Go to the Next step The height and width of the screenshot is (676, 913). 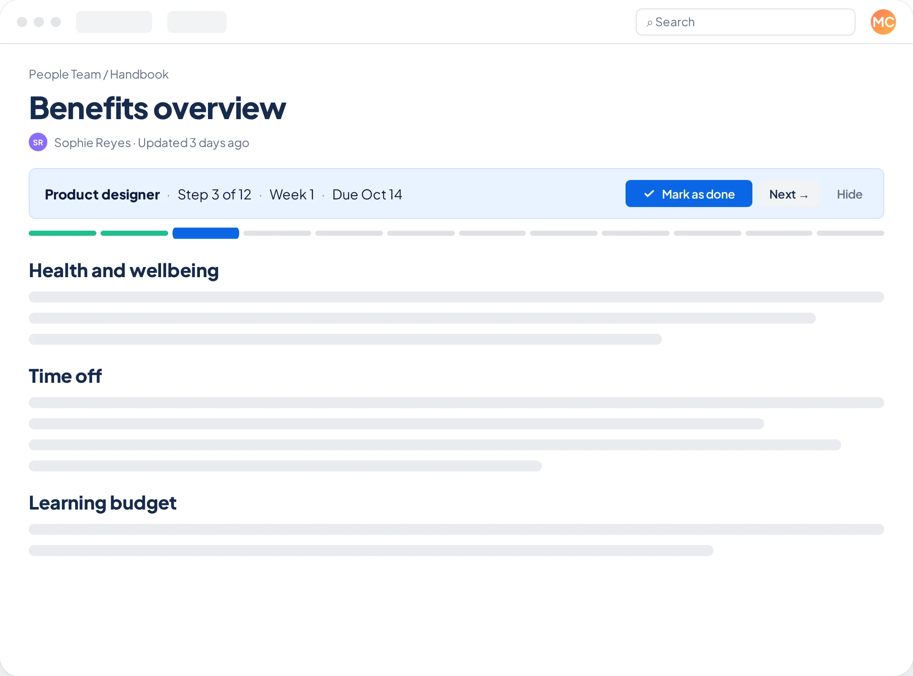789,194
